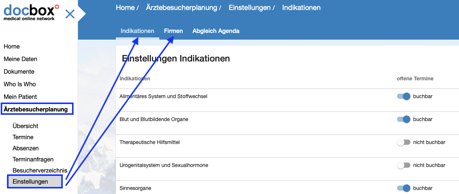Enable Urogenitalsystem und Sexualhormone toggle

click(x=404, y=165)
